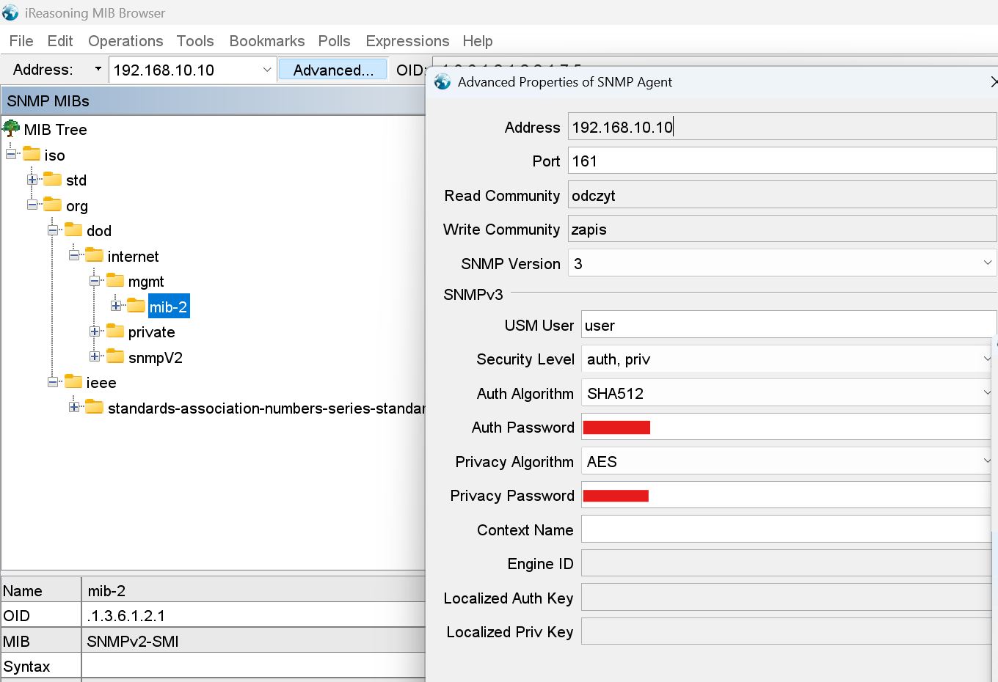The image size is (998, 682).
Task: Expand the snmpV2 tree node
Action: tap(95, 356)
